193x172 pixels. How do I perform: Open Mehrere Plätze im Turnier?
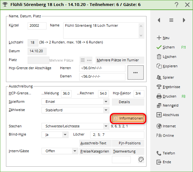119,60
